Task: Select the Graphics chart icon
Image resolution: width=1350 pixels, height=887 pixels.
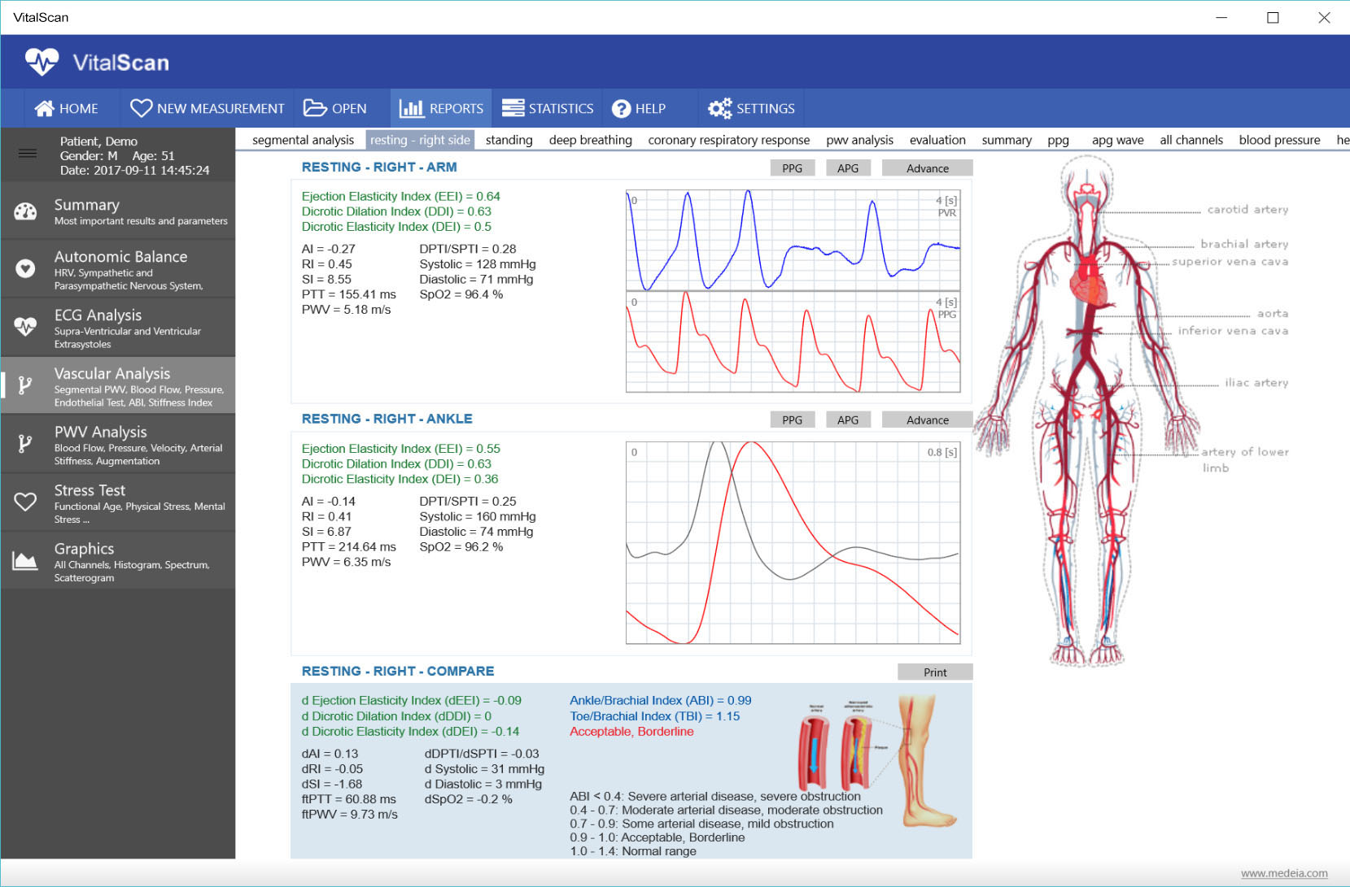Action: [25, 561]
